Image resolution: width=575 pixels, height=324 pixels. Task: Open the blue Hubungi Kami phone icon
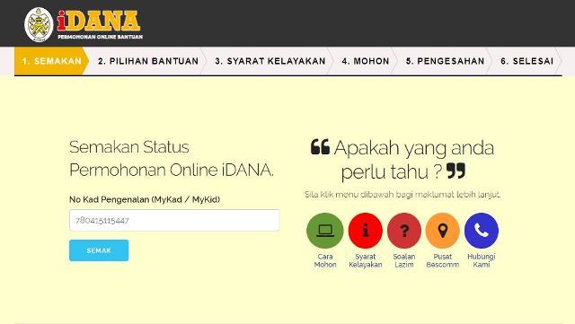tap(482, 231)
